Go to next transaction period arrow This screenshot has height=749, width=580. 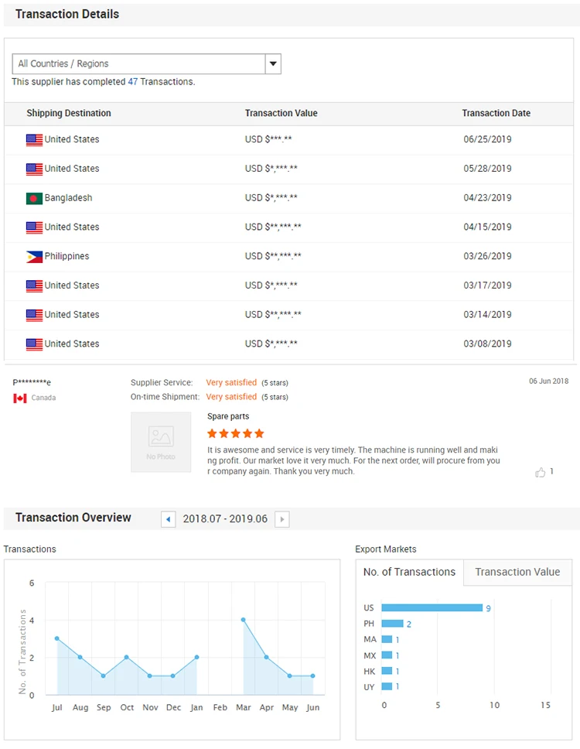coord(282,519)
